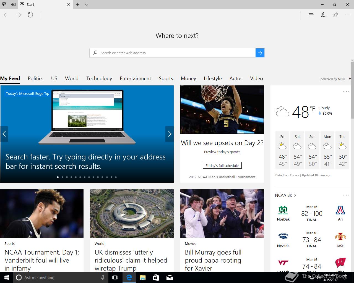Open the World news tab
354x283 pixels.
(72, 78)
